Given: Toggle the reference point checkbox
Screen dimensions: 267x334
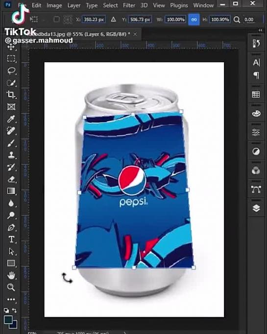Looking at the screenshot, I should point(56,20).
